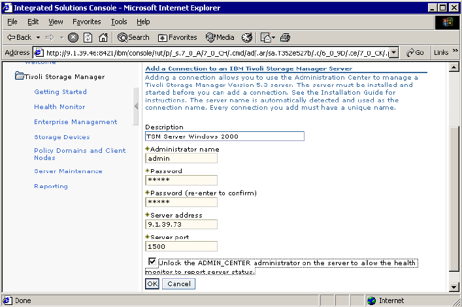The image size is (462, 307).
Task: Click the Description input field
Action: tap(225, 137)
